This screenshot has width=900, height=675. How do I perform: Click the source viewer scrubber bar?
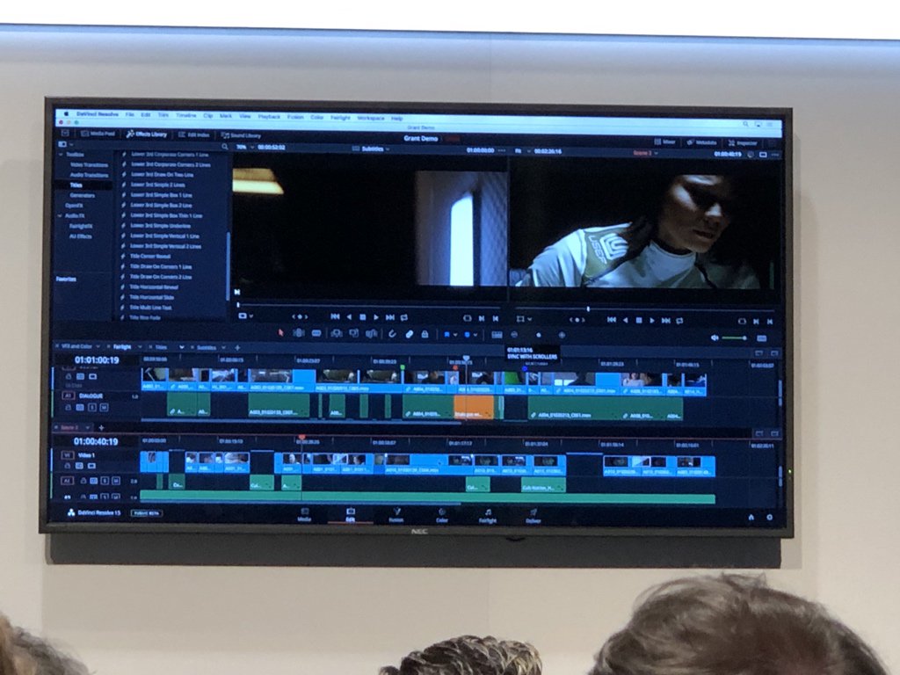(370, 306)
